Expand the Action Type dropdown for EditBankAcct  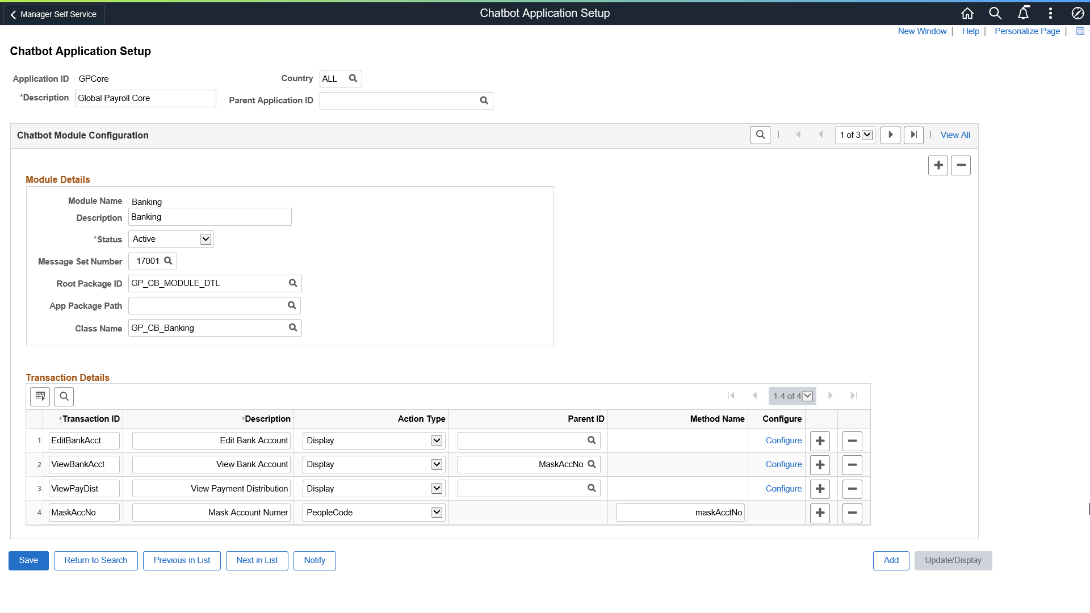pos(437,440)
